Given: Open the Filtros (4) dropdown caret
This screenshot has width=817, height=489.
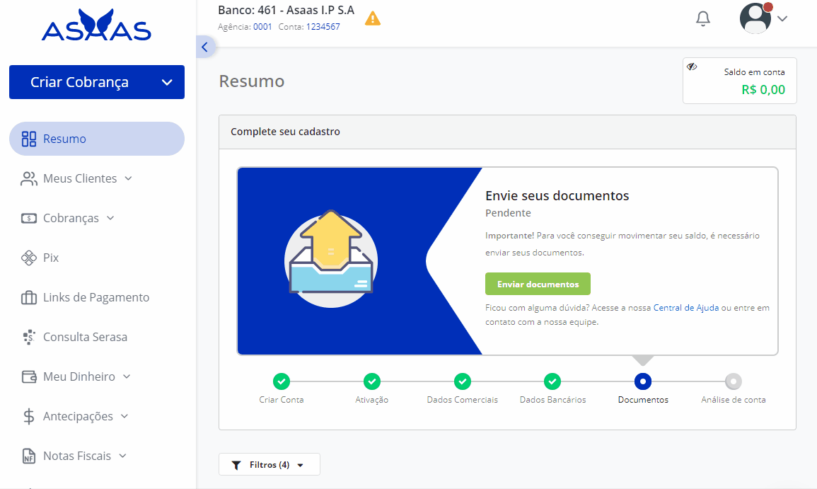Looking at the screenshot, I should click(x=300, y=465).
